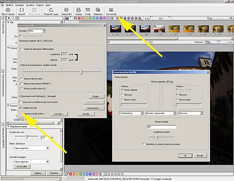This screenshot has width=234, height=181.
Task: Rotate image 90° clockwise with Ruota icon
Action: click(51, 12)
